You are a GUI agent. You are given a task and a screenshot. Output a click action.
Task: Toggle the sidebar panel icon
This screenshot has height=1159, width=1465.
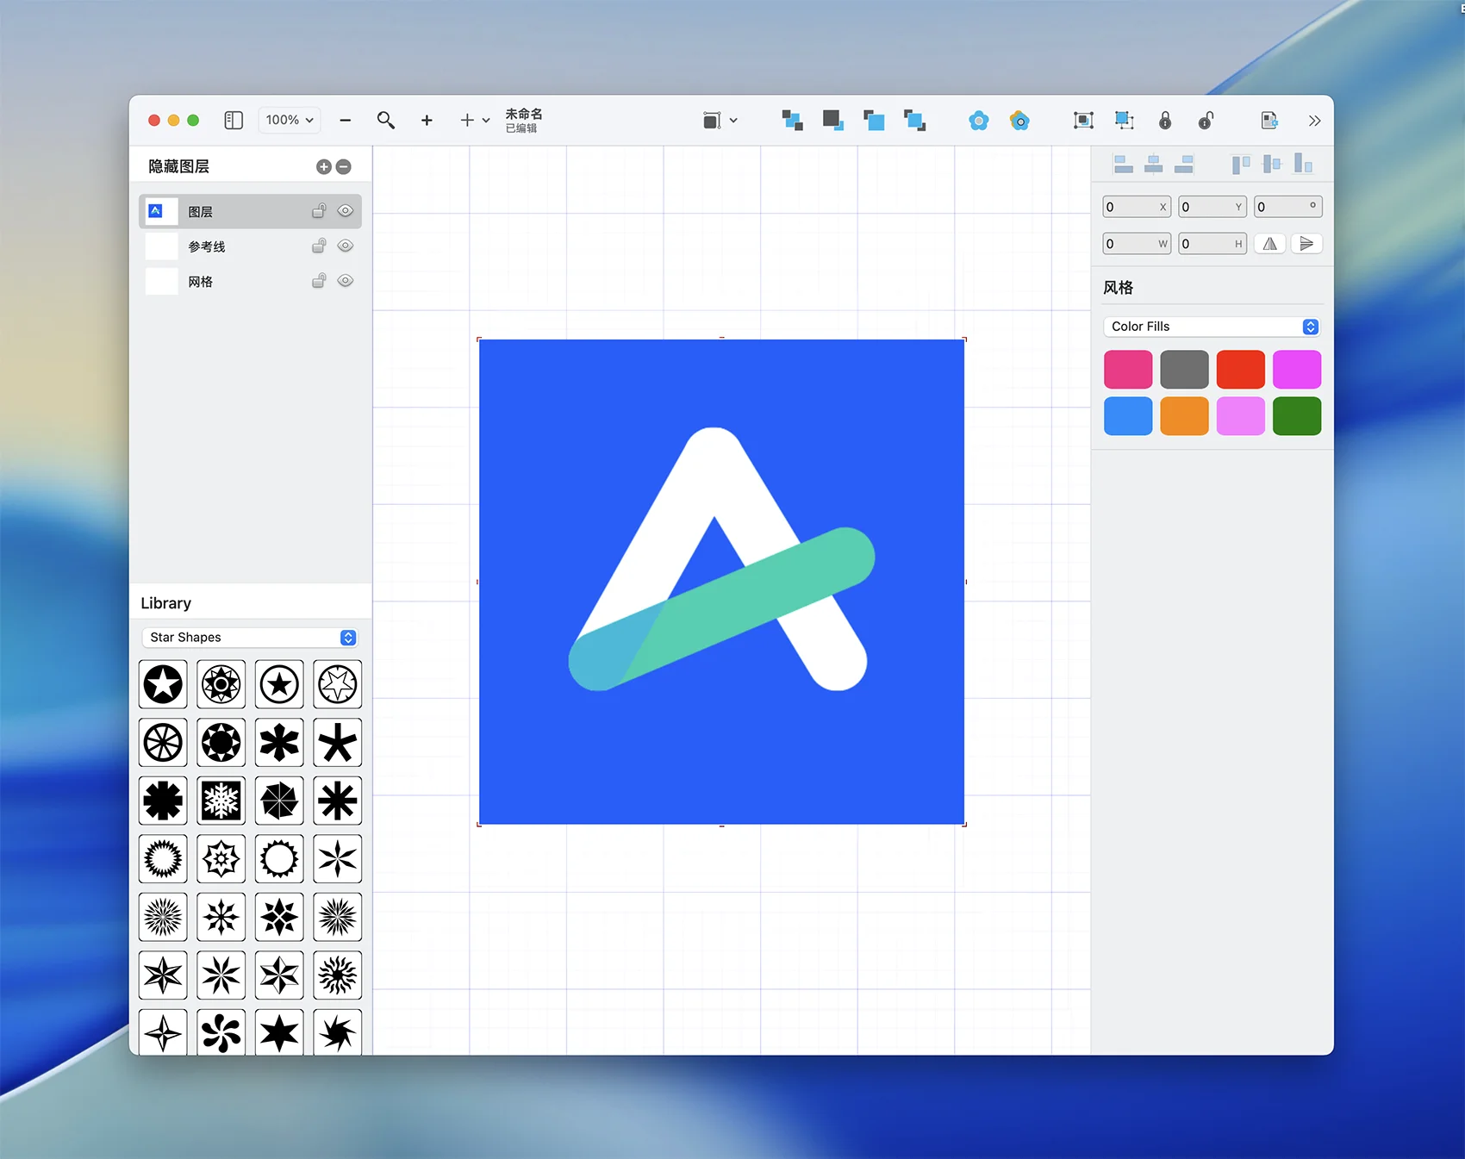click(234, 121)
